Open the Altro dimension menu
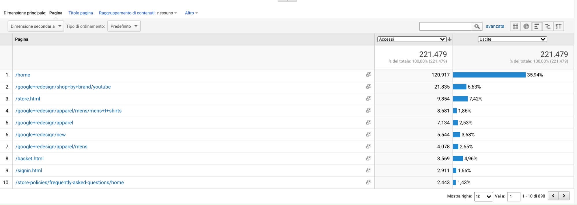This screenshot has width=577, height=205. point(191,13)
